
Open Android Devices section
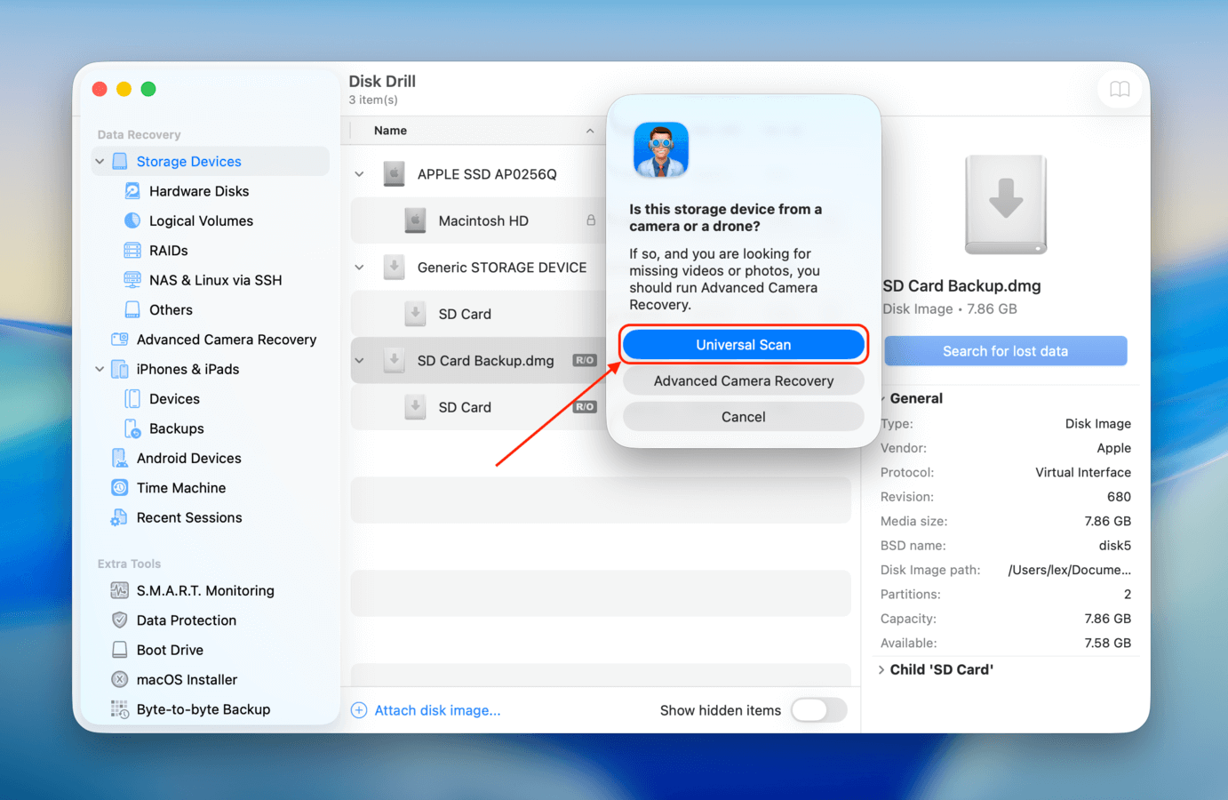(189, 458)
